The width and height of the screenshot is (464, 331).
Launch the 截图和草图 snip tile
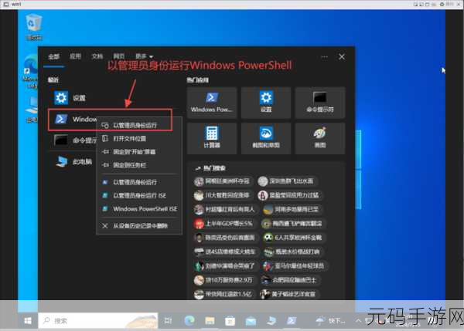266,138
